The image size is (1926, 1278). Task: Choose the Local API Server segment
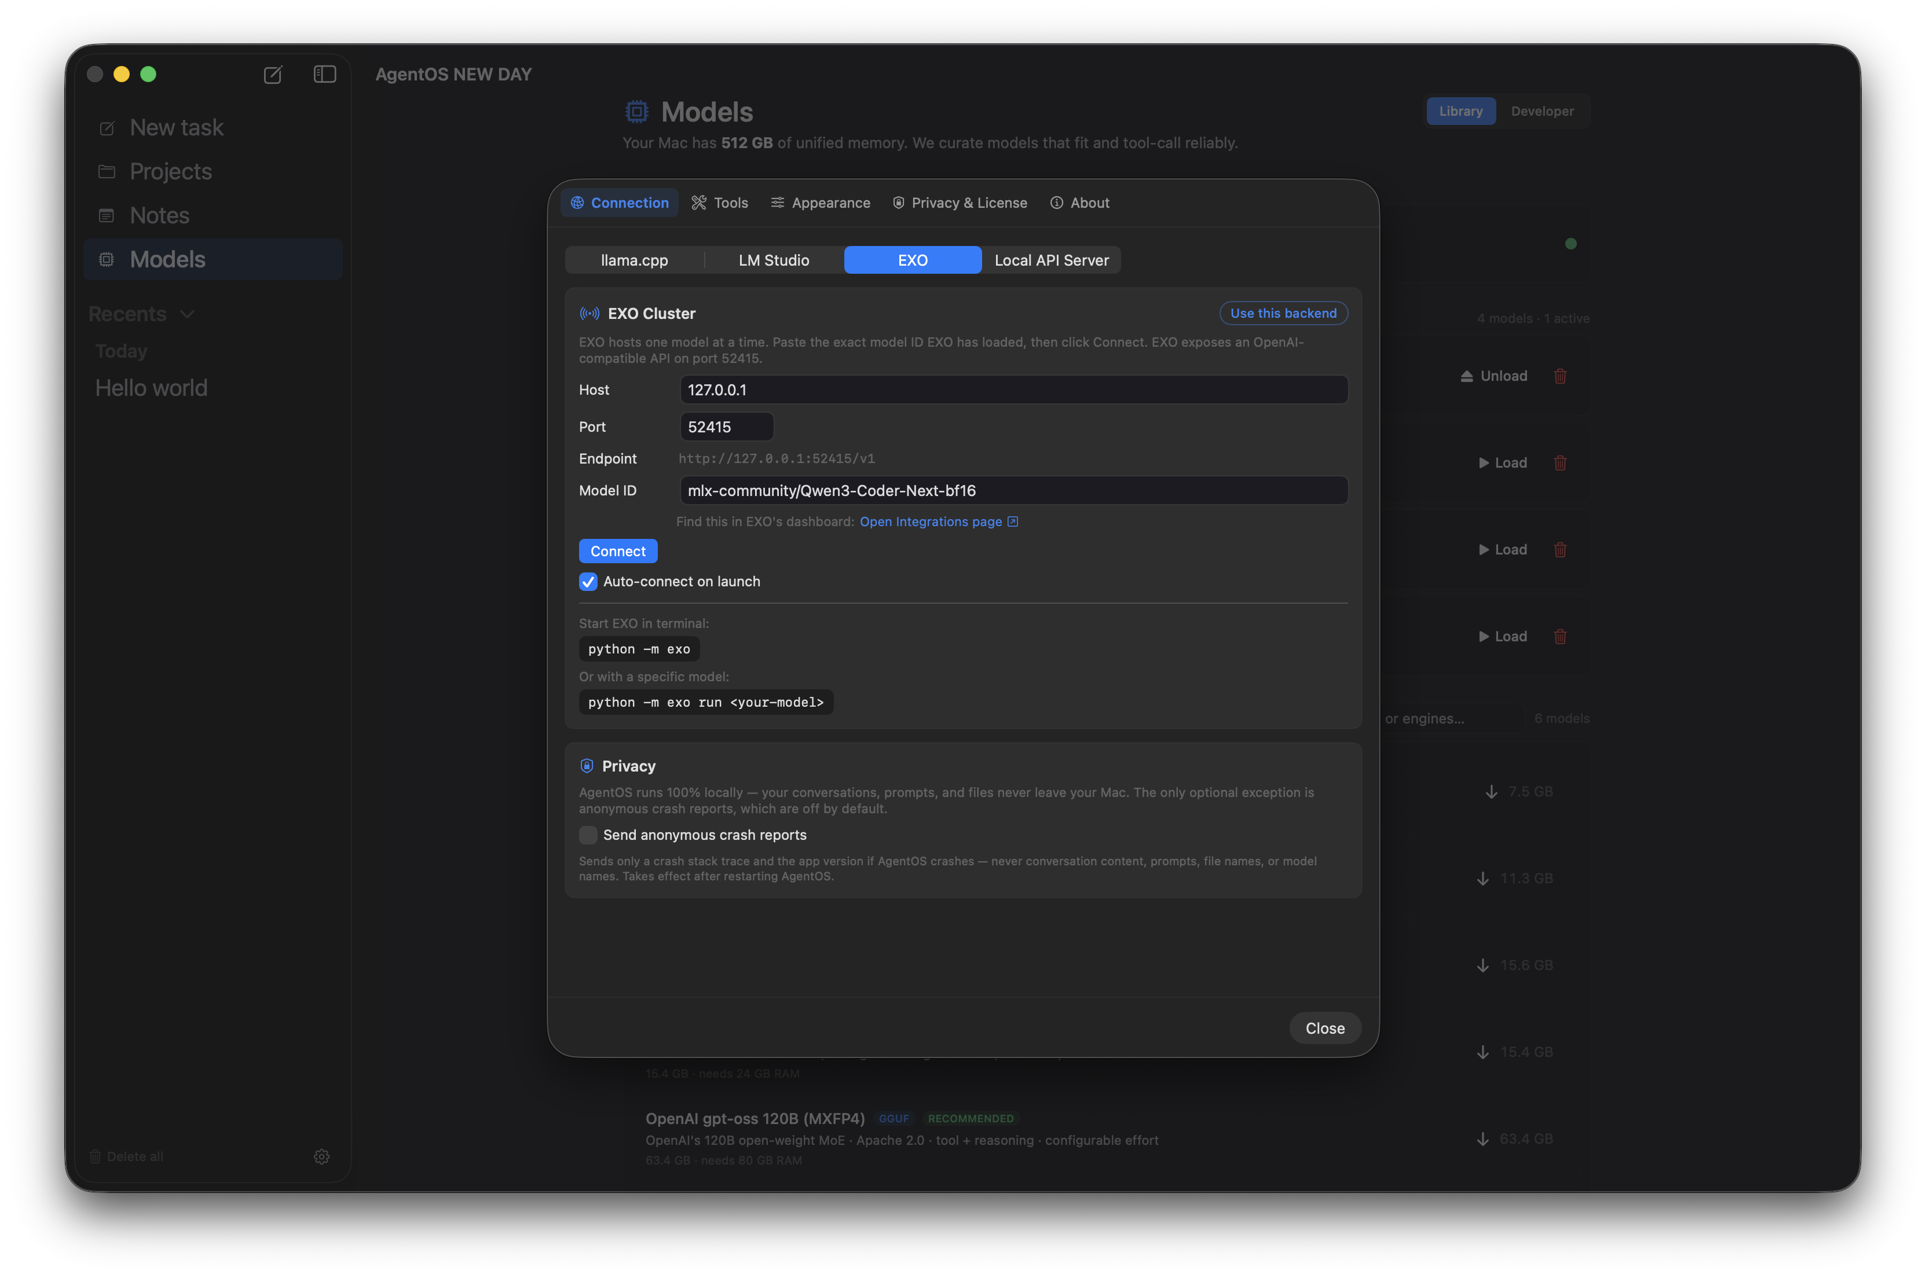(x=1051, y=260)
